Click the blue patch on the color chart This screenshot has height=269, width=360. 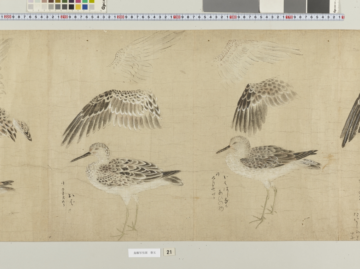point(85,7)
